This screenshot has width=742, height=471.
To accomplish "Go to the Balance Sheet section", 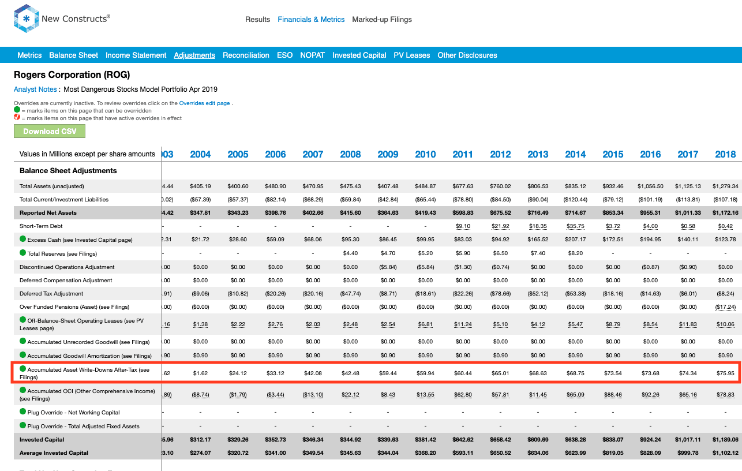I will [74, 55].
